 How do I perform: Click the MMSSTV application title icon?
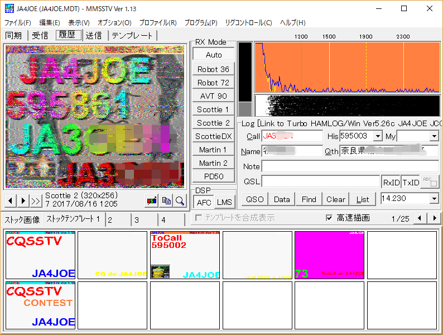pyautogui.click(x=9, y=8)
